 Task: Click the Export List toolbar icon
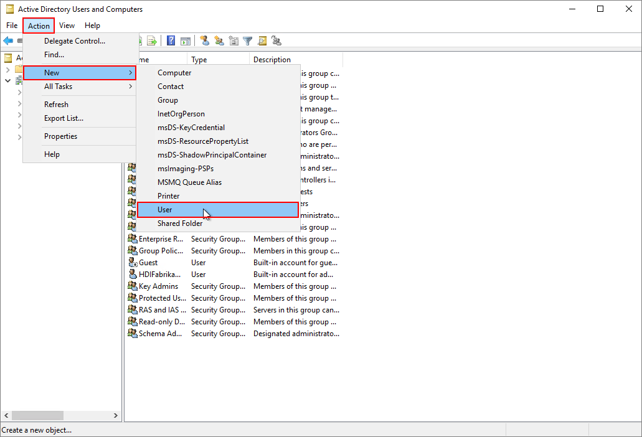tap(152, 40)
